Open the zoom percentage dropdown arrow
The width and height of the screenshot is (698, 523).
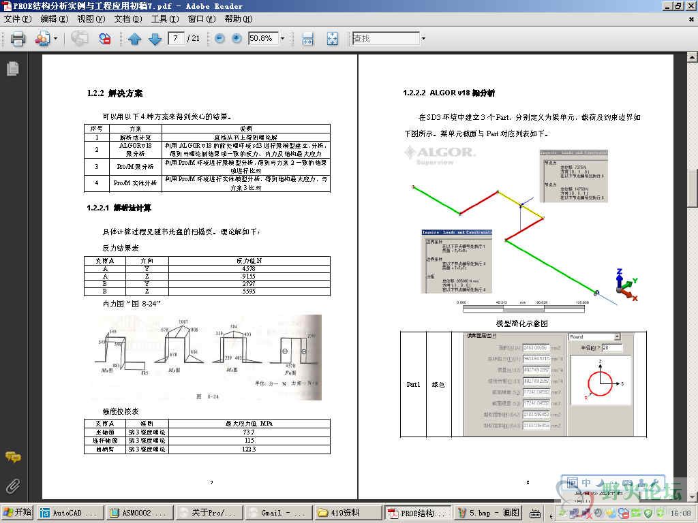coord(282,39)
